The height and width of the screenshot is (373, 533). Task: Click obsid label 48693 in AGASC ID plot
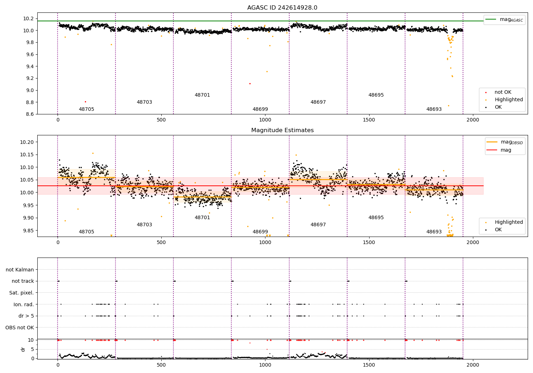point(434,109)
